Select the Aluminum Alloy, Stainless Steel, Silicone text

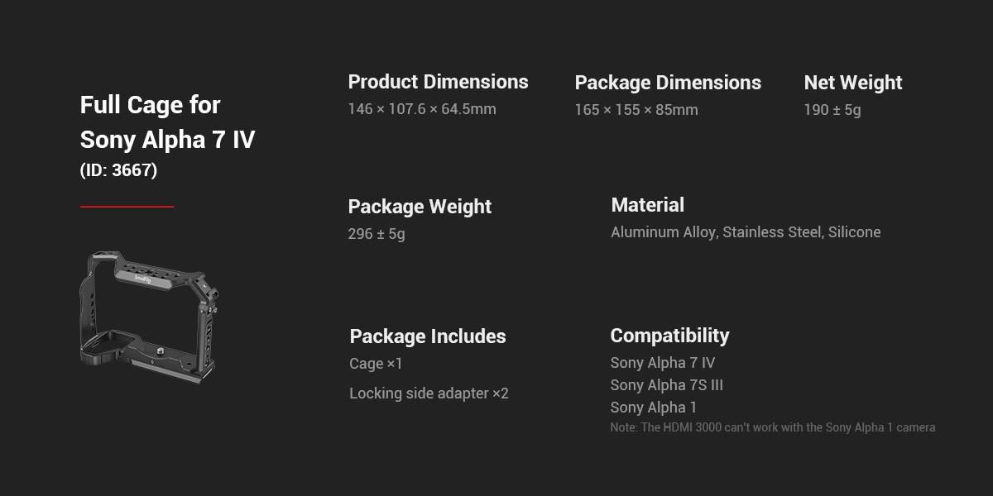(x=746, y=232)
